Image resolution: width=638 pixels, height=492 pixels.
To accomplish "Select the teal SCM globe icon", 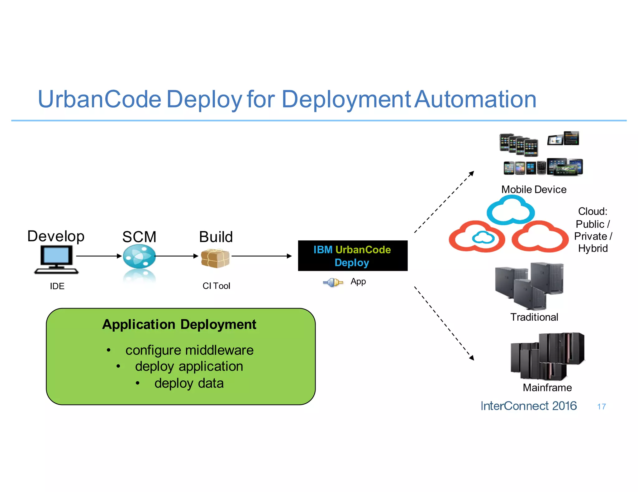I will (139, 257).
